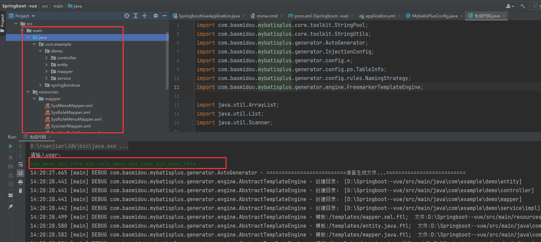Expand the service package
This screenshot has width=541, height=242.
[x=46, y=78]
